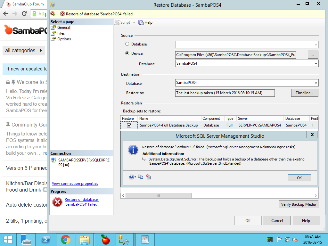The width and height of the screenshot is (328, 246).
Task: Click the network icon in the system tray
Action: [287, 240]
